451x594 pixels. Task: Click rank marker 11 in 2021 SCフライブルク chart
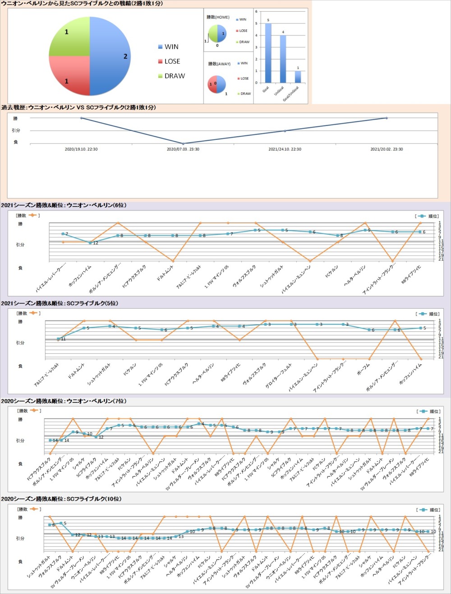59,339
